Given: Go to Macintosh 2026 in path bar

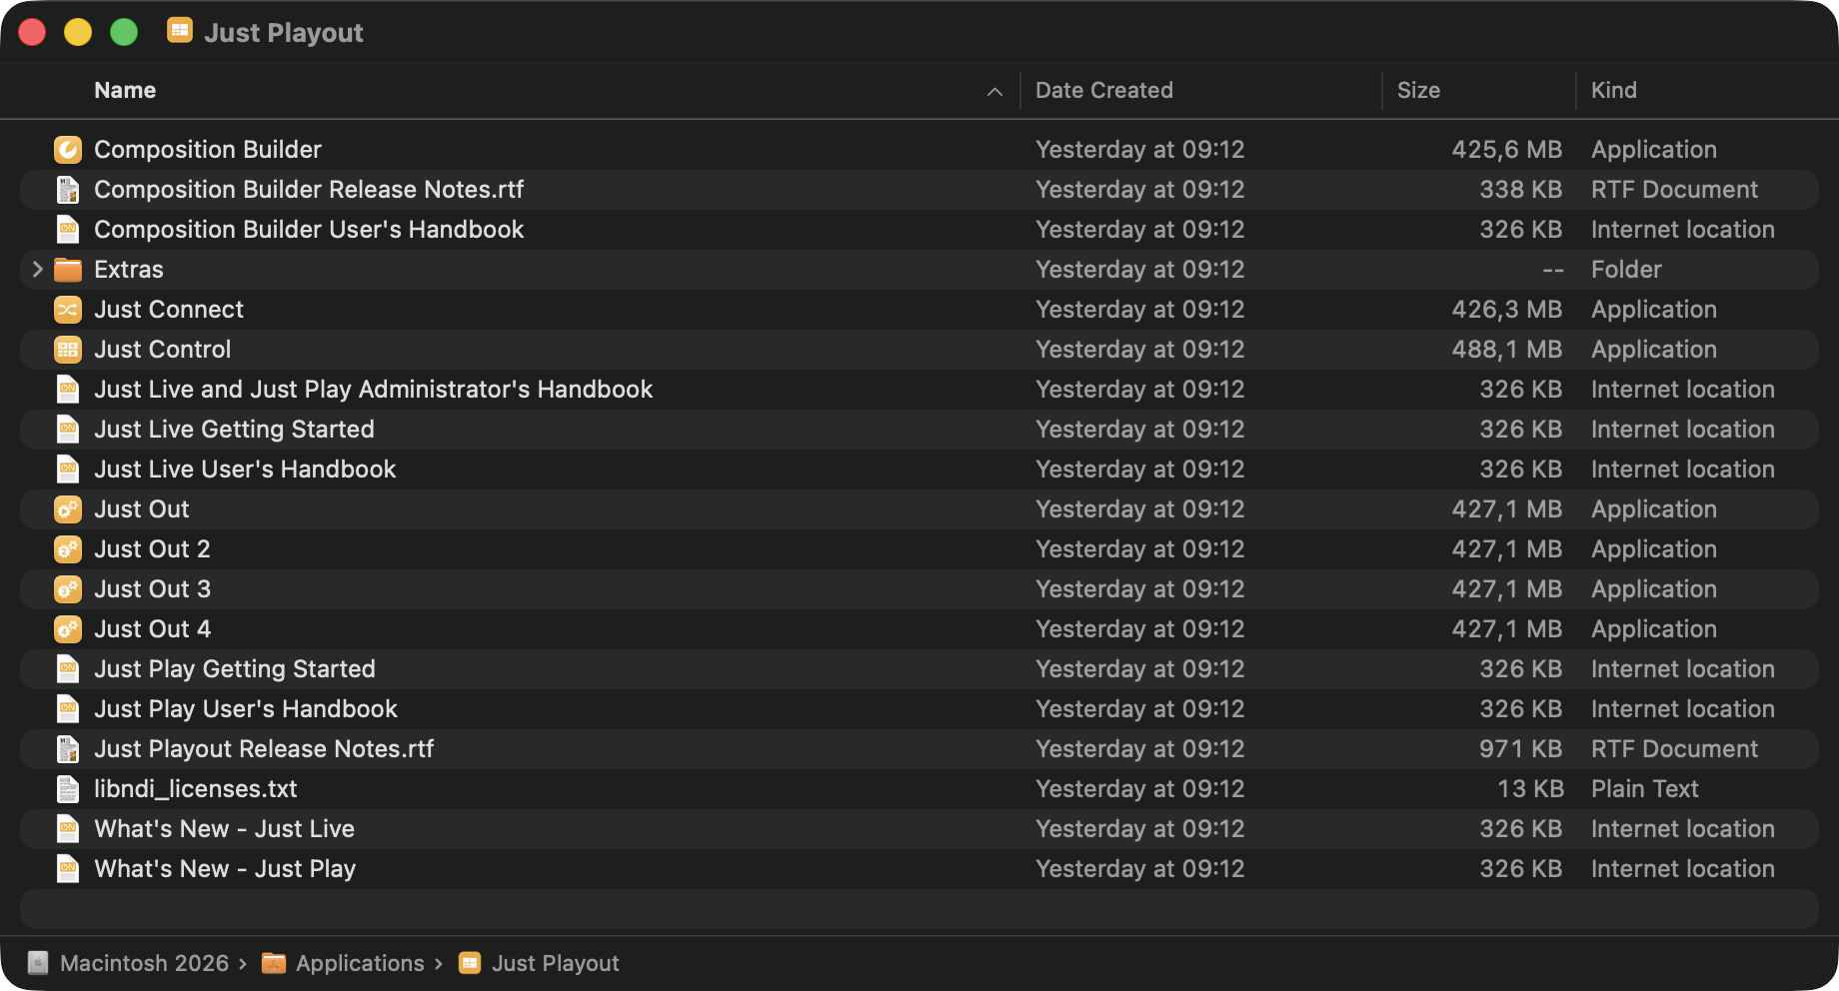Looking at the screenshot, I should 145,963.
